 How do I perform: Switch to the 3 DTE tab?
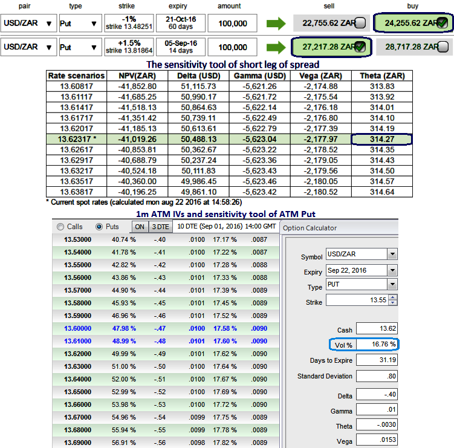click(160, 227)
